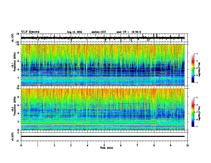Click the "-3" label on ch.1 color bar
The height and width of the screenshot is (163, 211).
pyautogui.click(x=197, y=54)
